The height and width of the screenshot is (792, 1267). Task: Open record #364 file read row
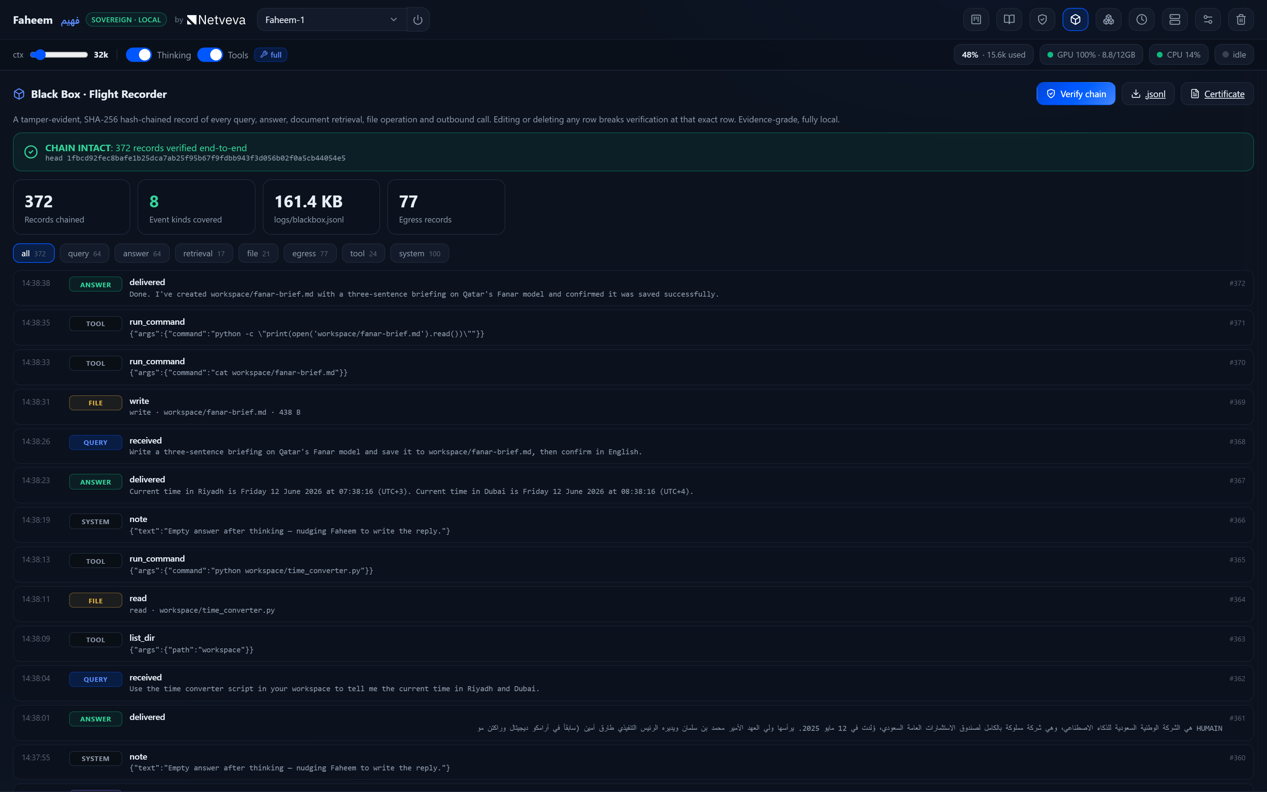633,604
